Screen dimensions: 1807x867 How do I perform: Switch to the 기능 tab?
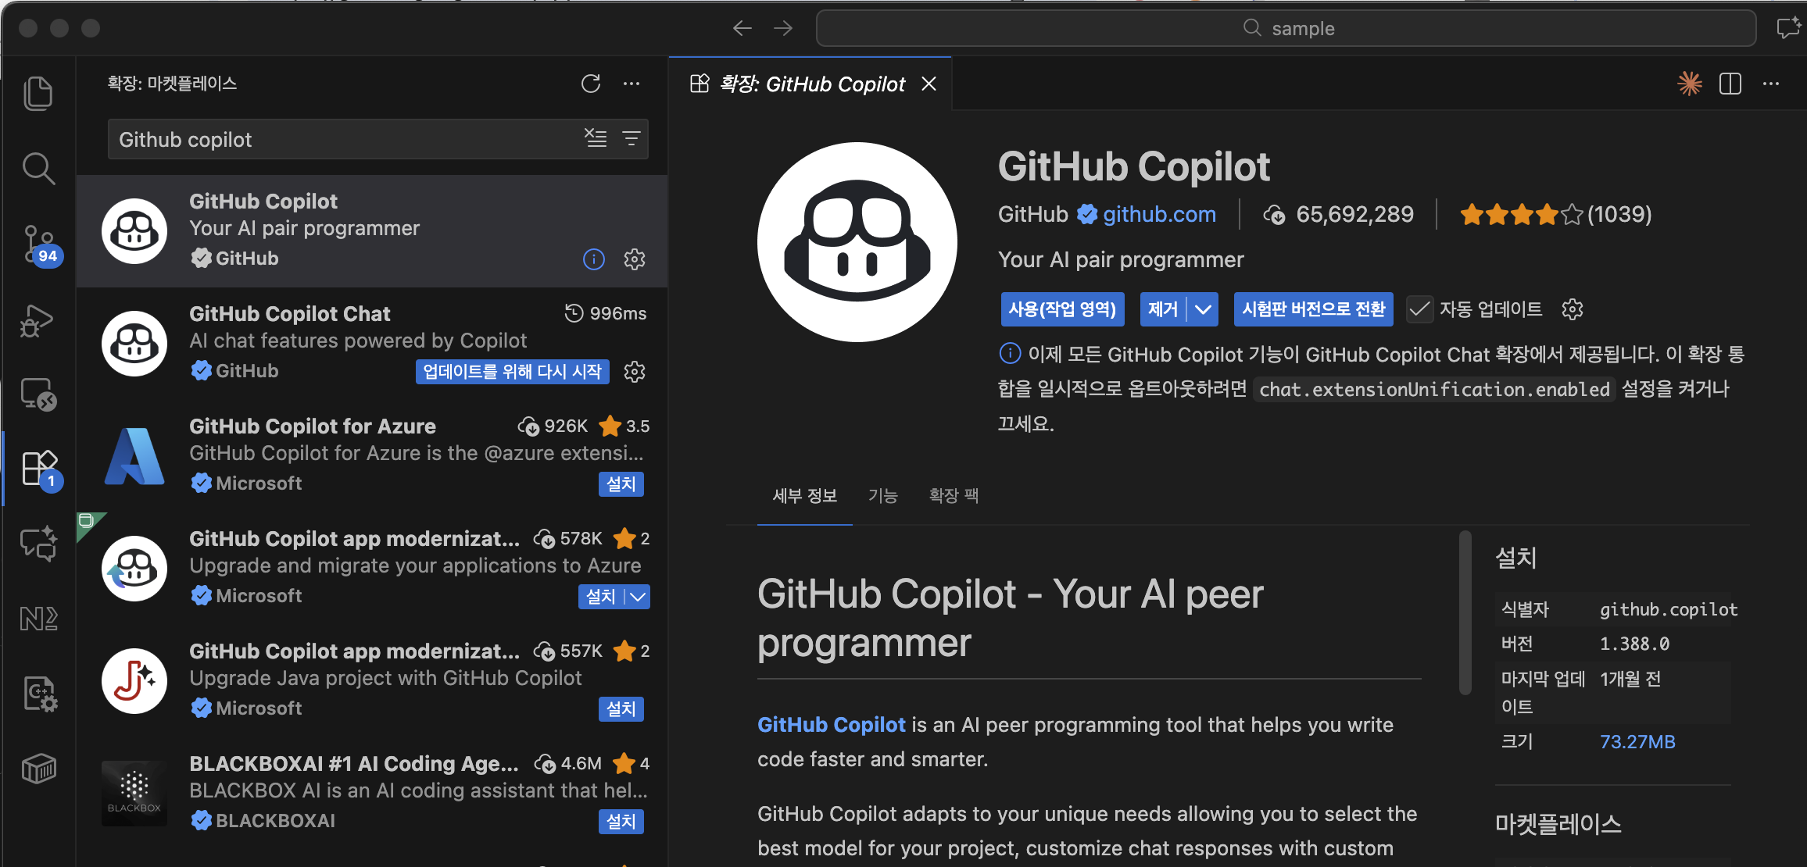click(883, 496)
